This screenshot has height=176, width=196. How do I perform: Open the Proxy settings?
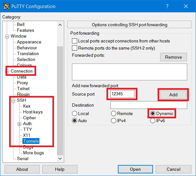[22, 83]
